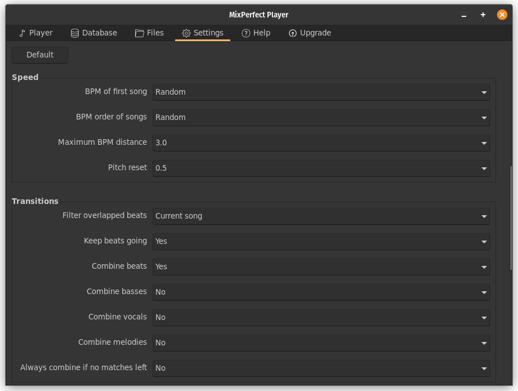518x391 pixels.
Task: Click the Pitch reset label
Action: pyautogui.click(x=127, y=167)
